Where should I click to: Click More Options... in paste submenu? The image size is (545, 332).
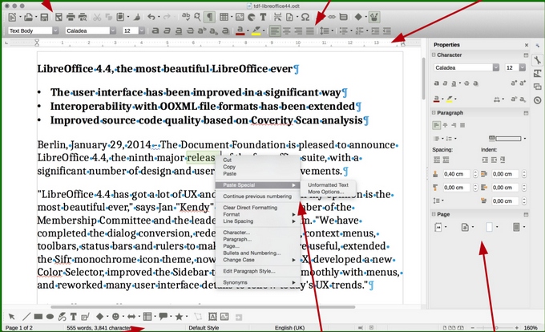pos(325,192)
